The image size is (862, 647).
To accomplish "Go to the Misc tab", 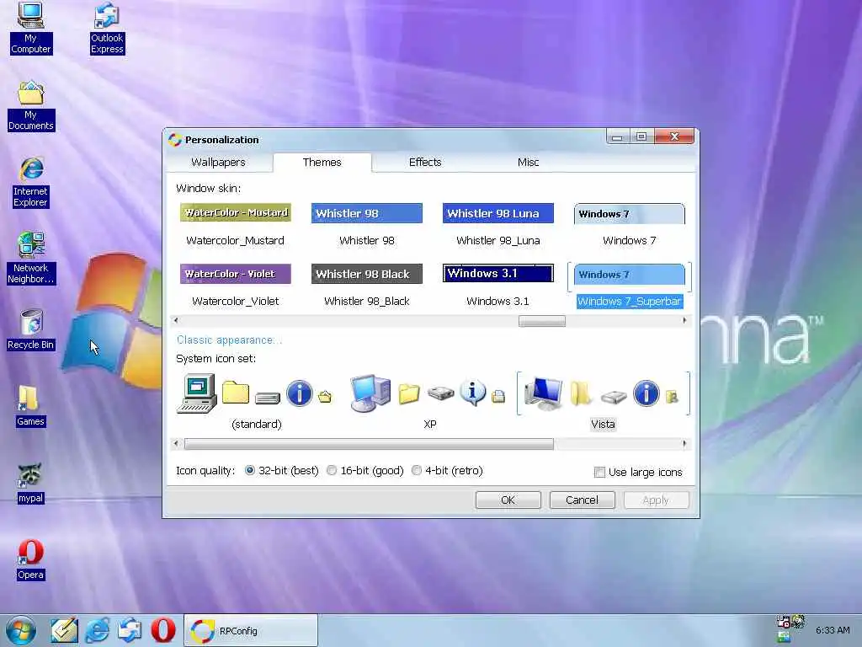I will click(x=528, y=163).
